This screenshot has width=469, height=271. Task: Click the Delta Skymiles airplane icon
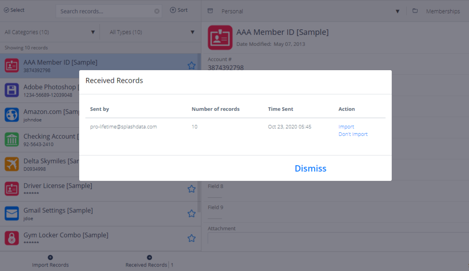click(x=12, y=164)
